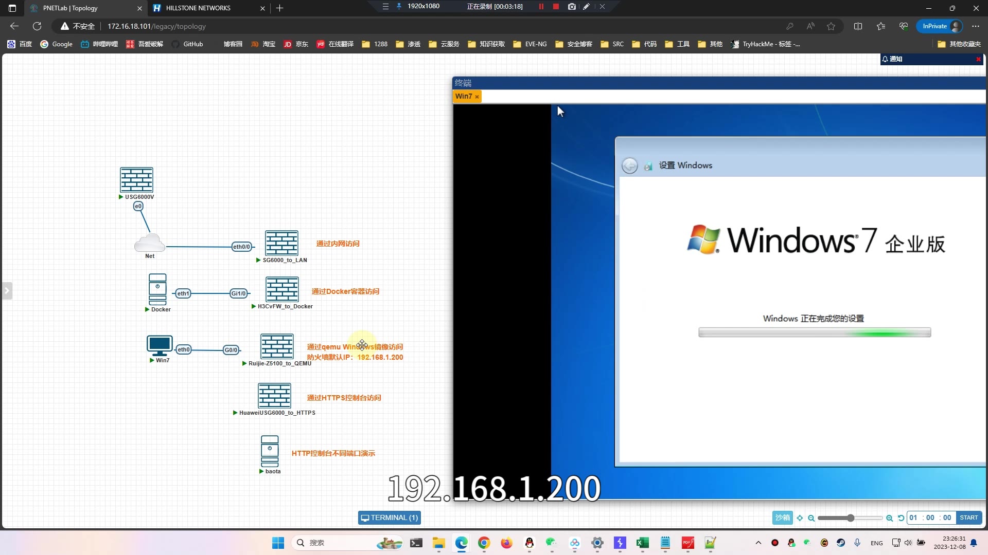Expand the left sidebar arrow
This screenshot has width=988, height=555.
click(7, 291)
